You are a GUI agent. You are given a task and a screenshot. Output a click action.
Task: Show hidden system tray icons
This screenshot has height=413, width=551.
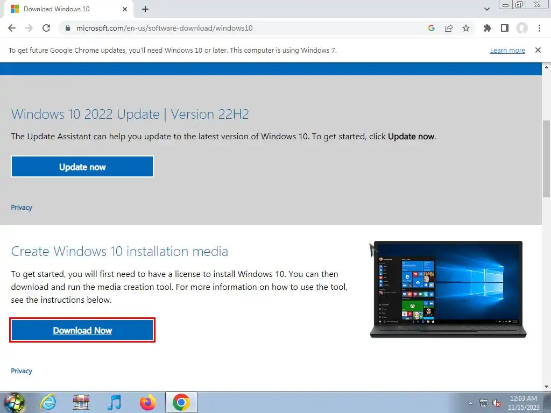tap(470, 403)
